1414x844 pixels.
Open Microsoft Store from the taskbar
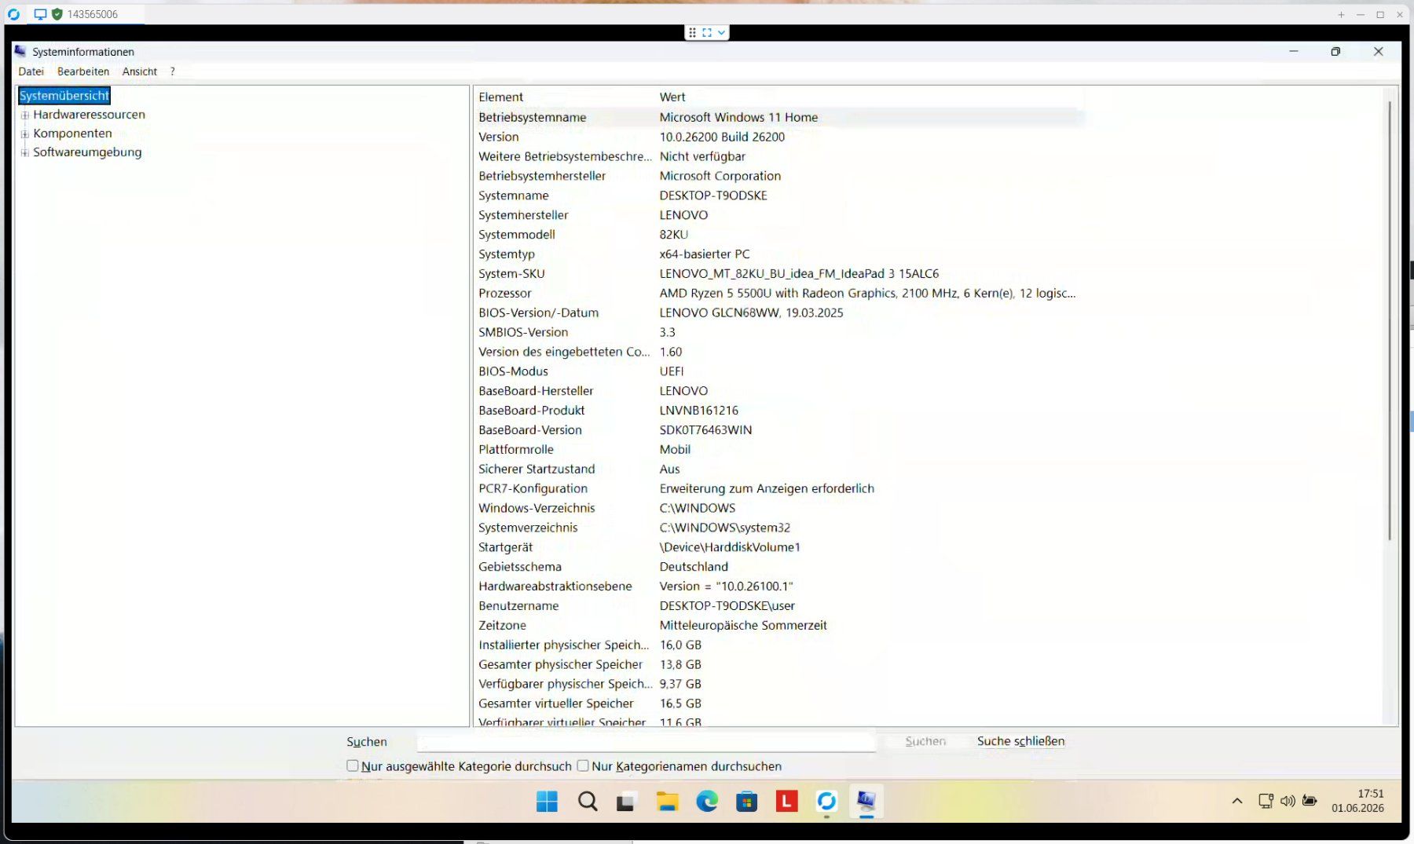point(746,801)
